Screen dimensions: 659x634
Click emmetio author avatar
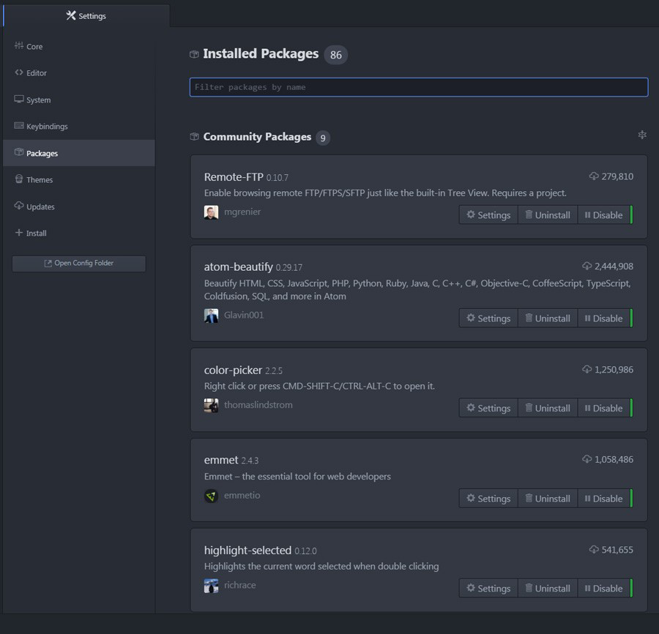tap(211, 496)
